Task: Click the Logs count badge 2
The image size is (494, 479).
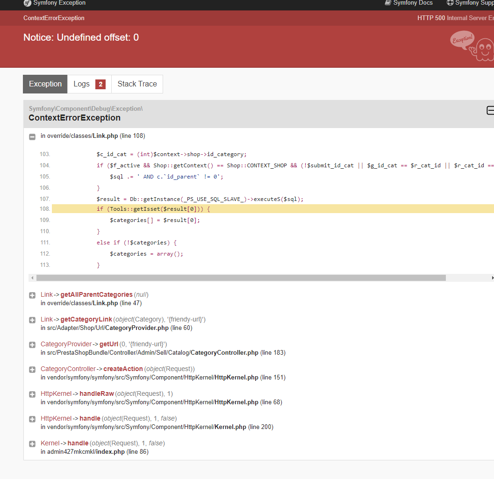Action: (x=100, y=84)
